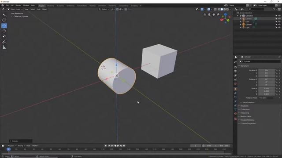Click the outliner search magnifier field
The width and height of the screenshot is (282, 158).
tap(256, 9)
